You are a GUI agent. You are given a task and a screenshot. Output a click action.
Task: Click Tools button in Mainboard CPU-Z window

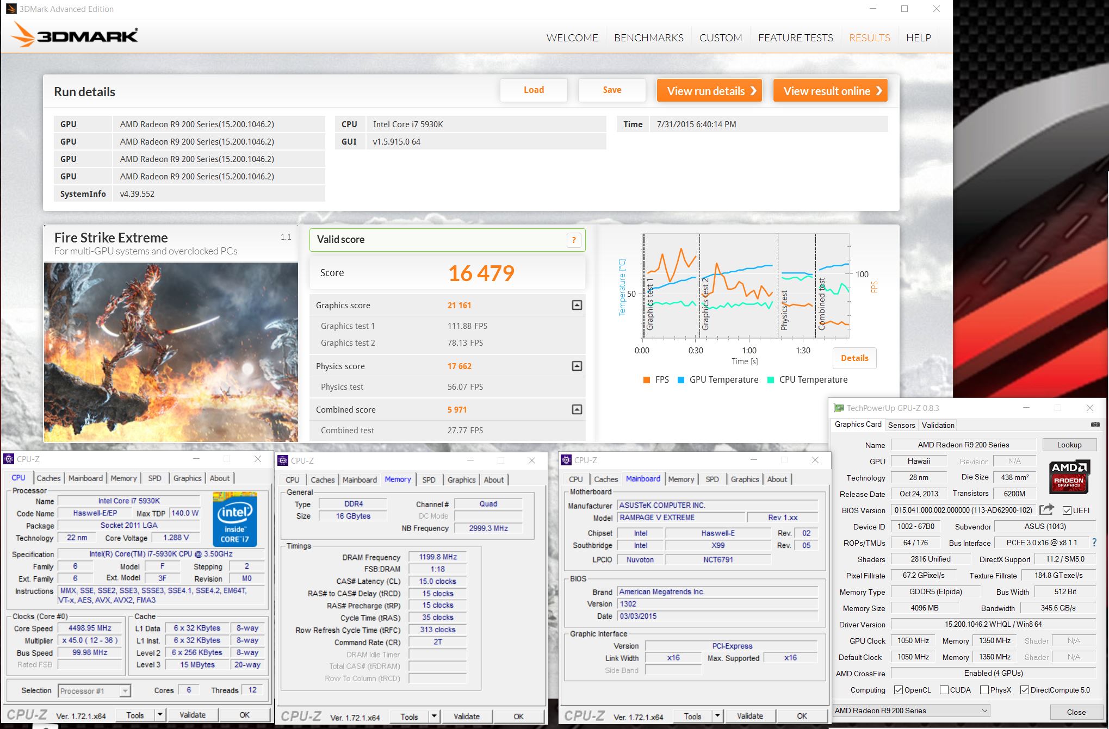tap(692, 716)
